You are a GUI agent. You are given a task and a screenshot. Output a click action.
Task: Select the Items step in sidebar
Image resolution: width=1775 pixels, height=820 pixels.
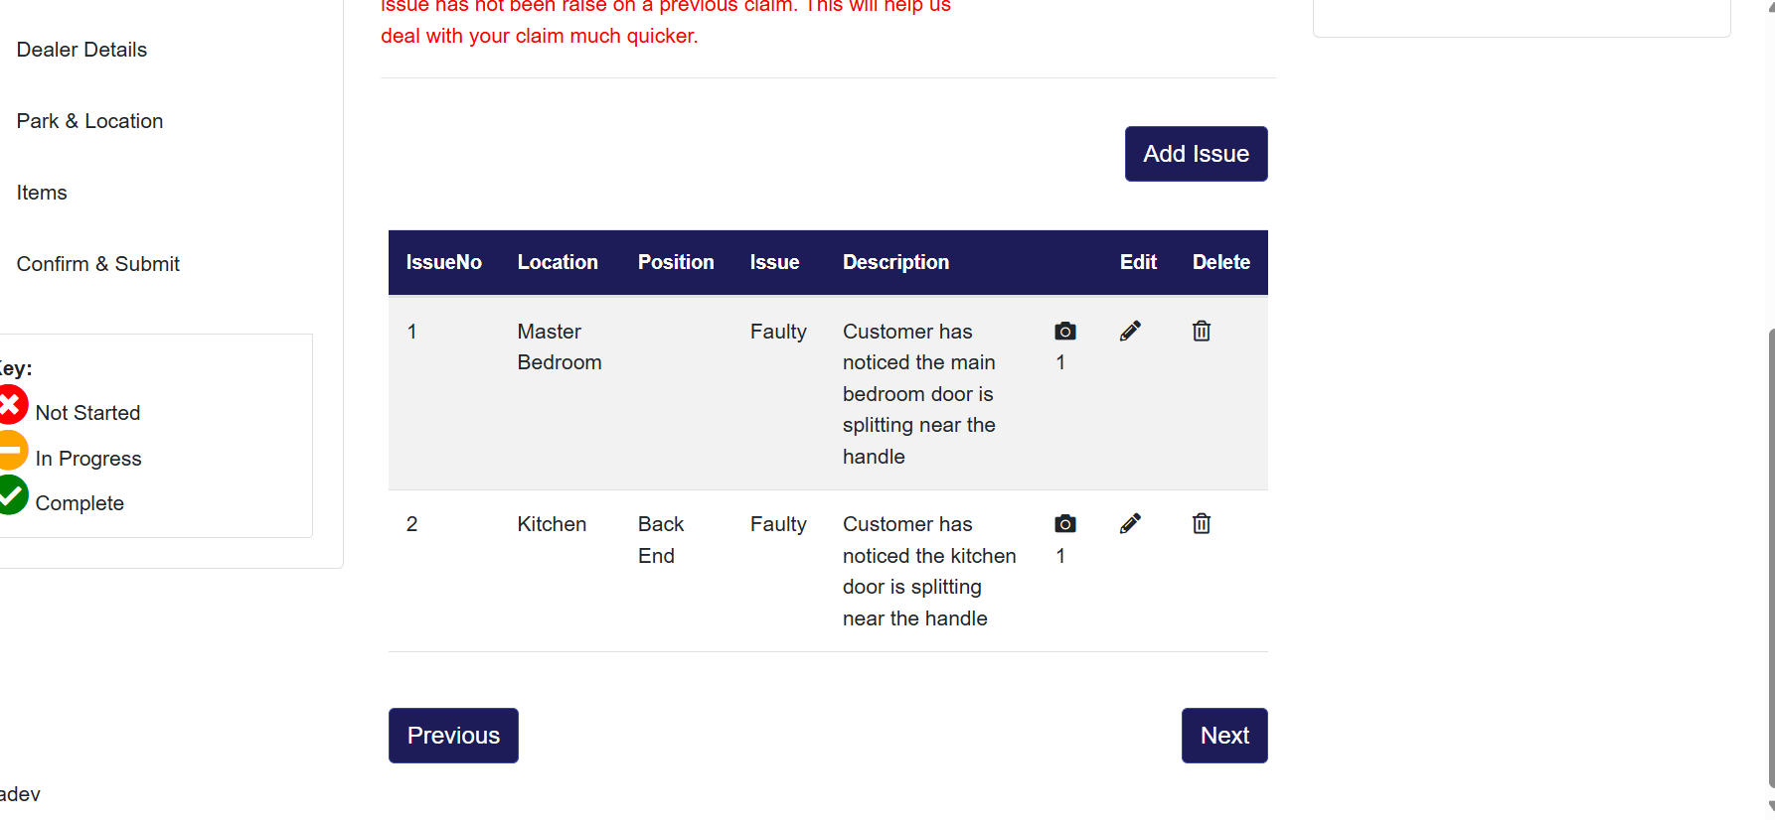(x=42, y=193)
